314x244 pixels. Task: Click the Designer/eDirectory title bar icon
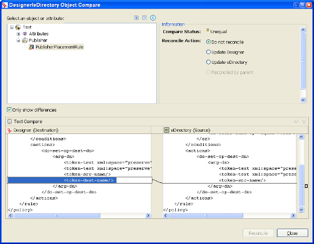point(5,5)
